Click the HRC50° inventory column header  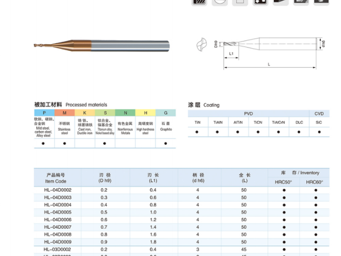[x=283, y=182]
